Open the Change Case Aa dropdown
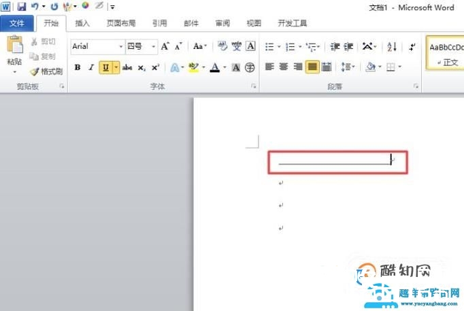 pos(200,46)
